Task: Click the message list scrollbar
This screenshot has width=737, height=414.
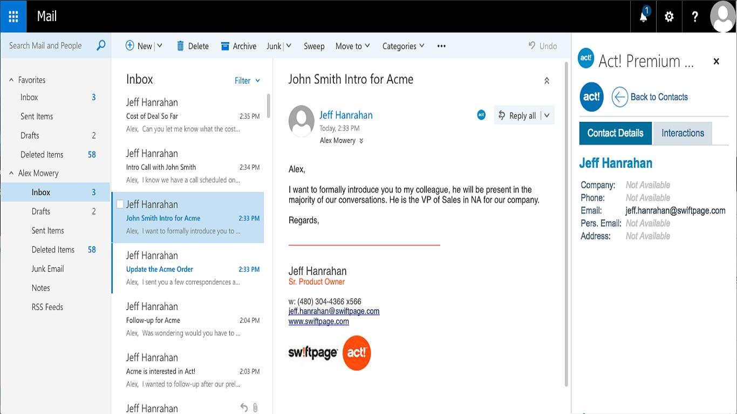Action: (269, 105)
